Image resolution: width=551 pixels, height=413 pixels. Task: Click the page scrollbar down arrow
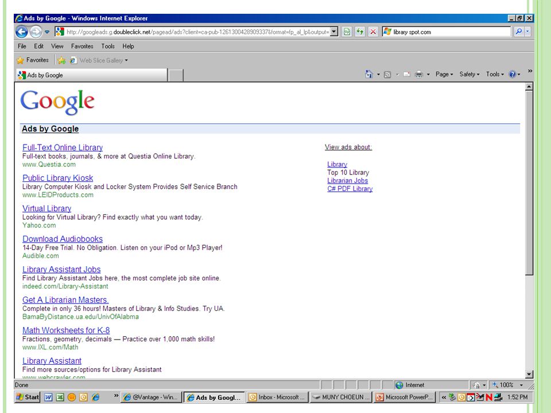(x=529, y=375)
